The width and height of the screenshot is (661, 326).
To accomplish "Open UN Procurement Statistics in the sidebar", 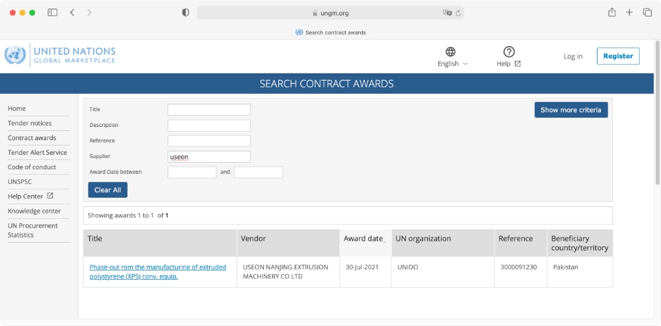I will click(x=32, y=230).
